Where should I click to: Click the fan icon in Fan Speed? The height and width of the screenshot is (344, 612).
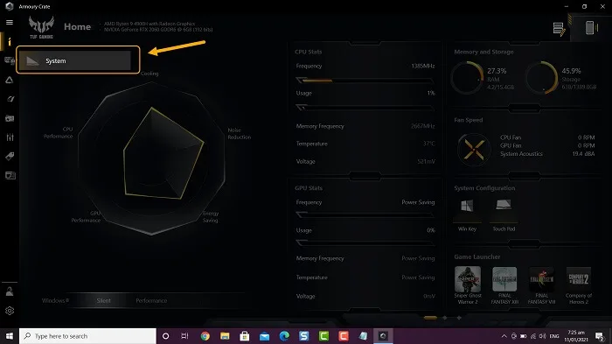point(474,150)
